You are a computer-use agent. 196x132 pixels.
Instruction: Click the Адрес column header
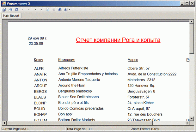pyautogui.click(x=132, y=60)
